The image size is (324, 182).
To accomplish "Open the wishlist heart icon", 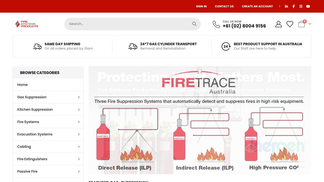I will point(290,24).
